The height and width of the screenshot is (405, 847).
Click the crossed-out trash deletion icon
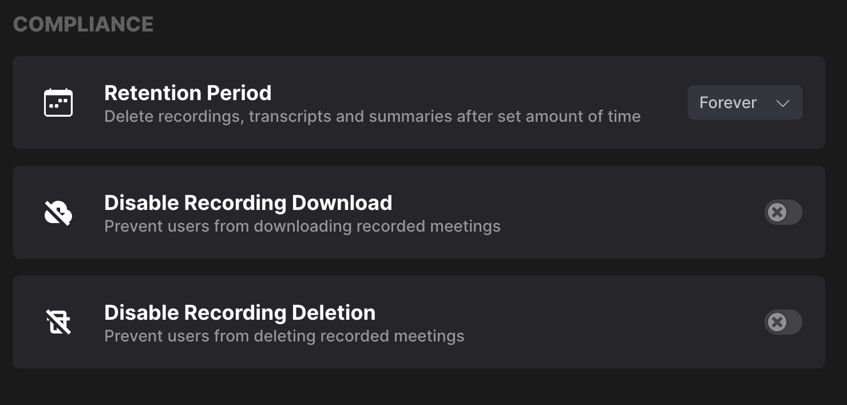coord(58,322)
